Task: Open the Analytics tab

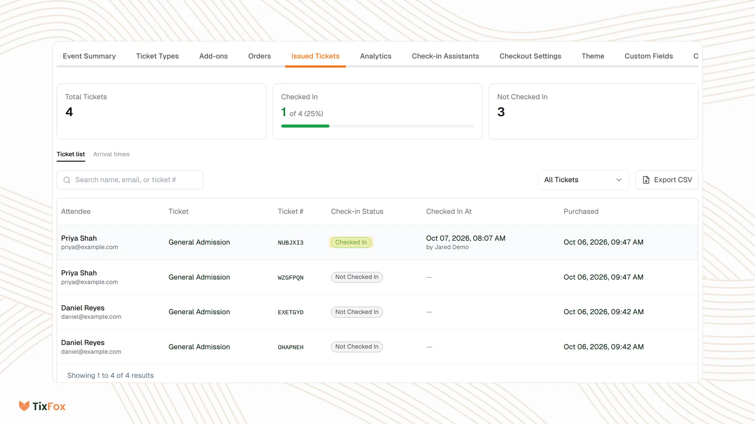Action: [x=375, y=56]
